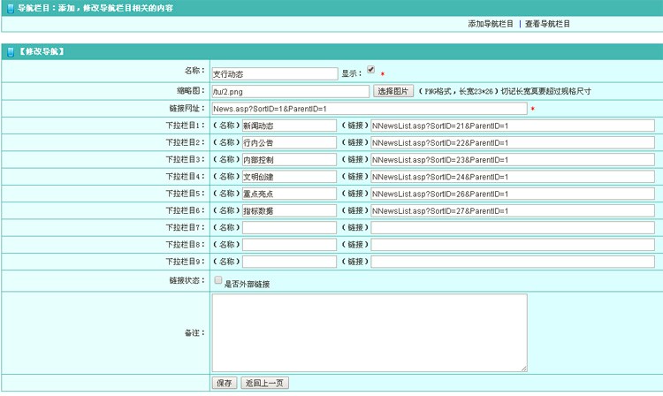Enable the 是否外部链接 checkbox

pos(218,280)
